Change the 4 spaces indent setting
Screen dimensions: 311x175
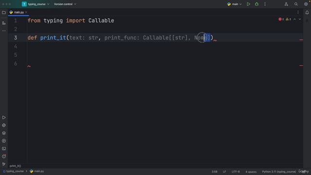pos(251,172)
